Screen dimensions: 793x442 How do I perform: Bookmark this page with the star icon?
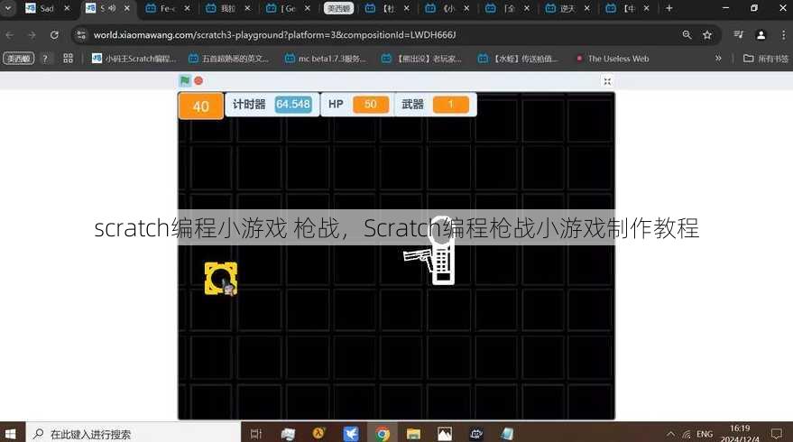707,35
